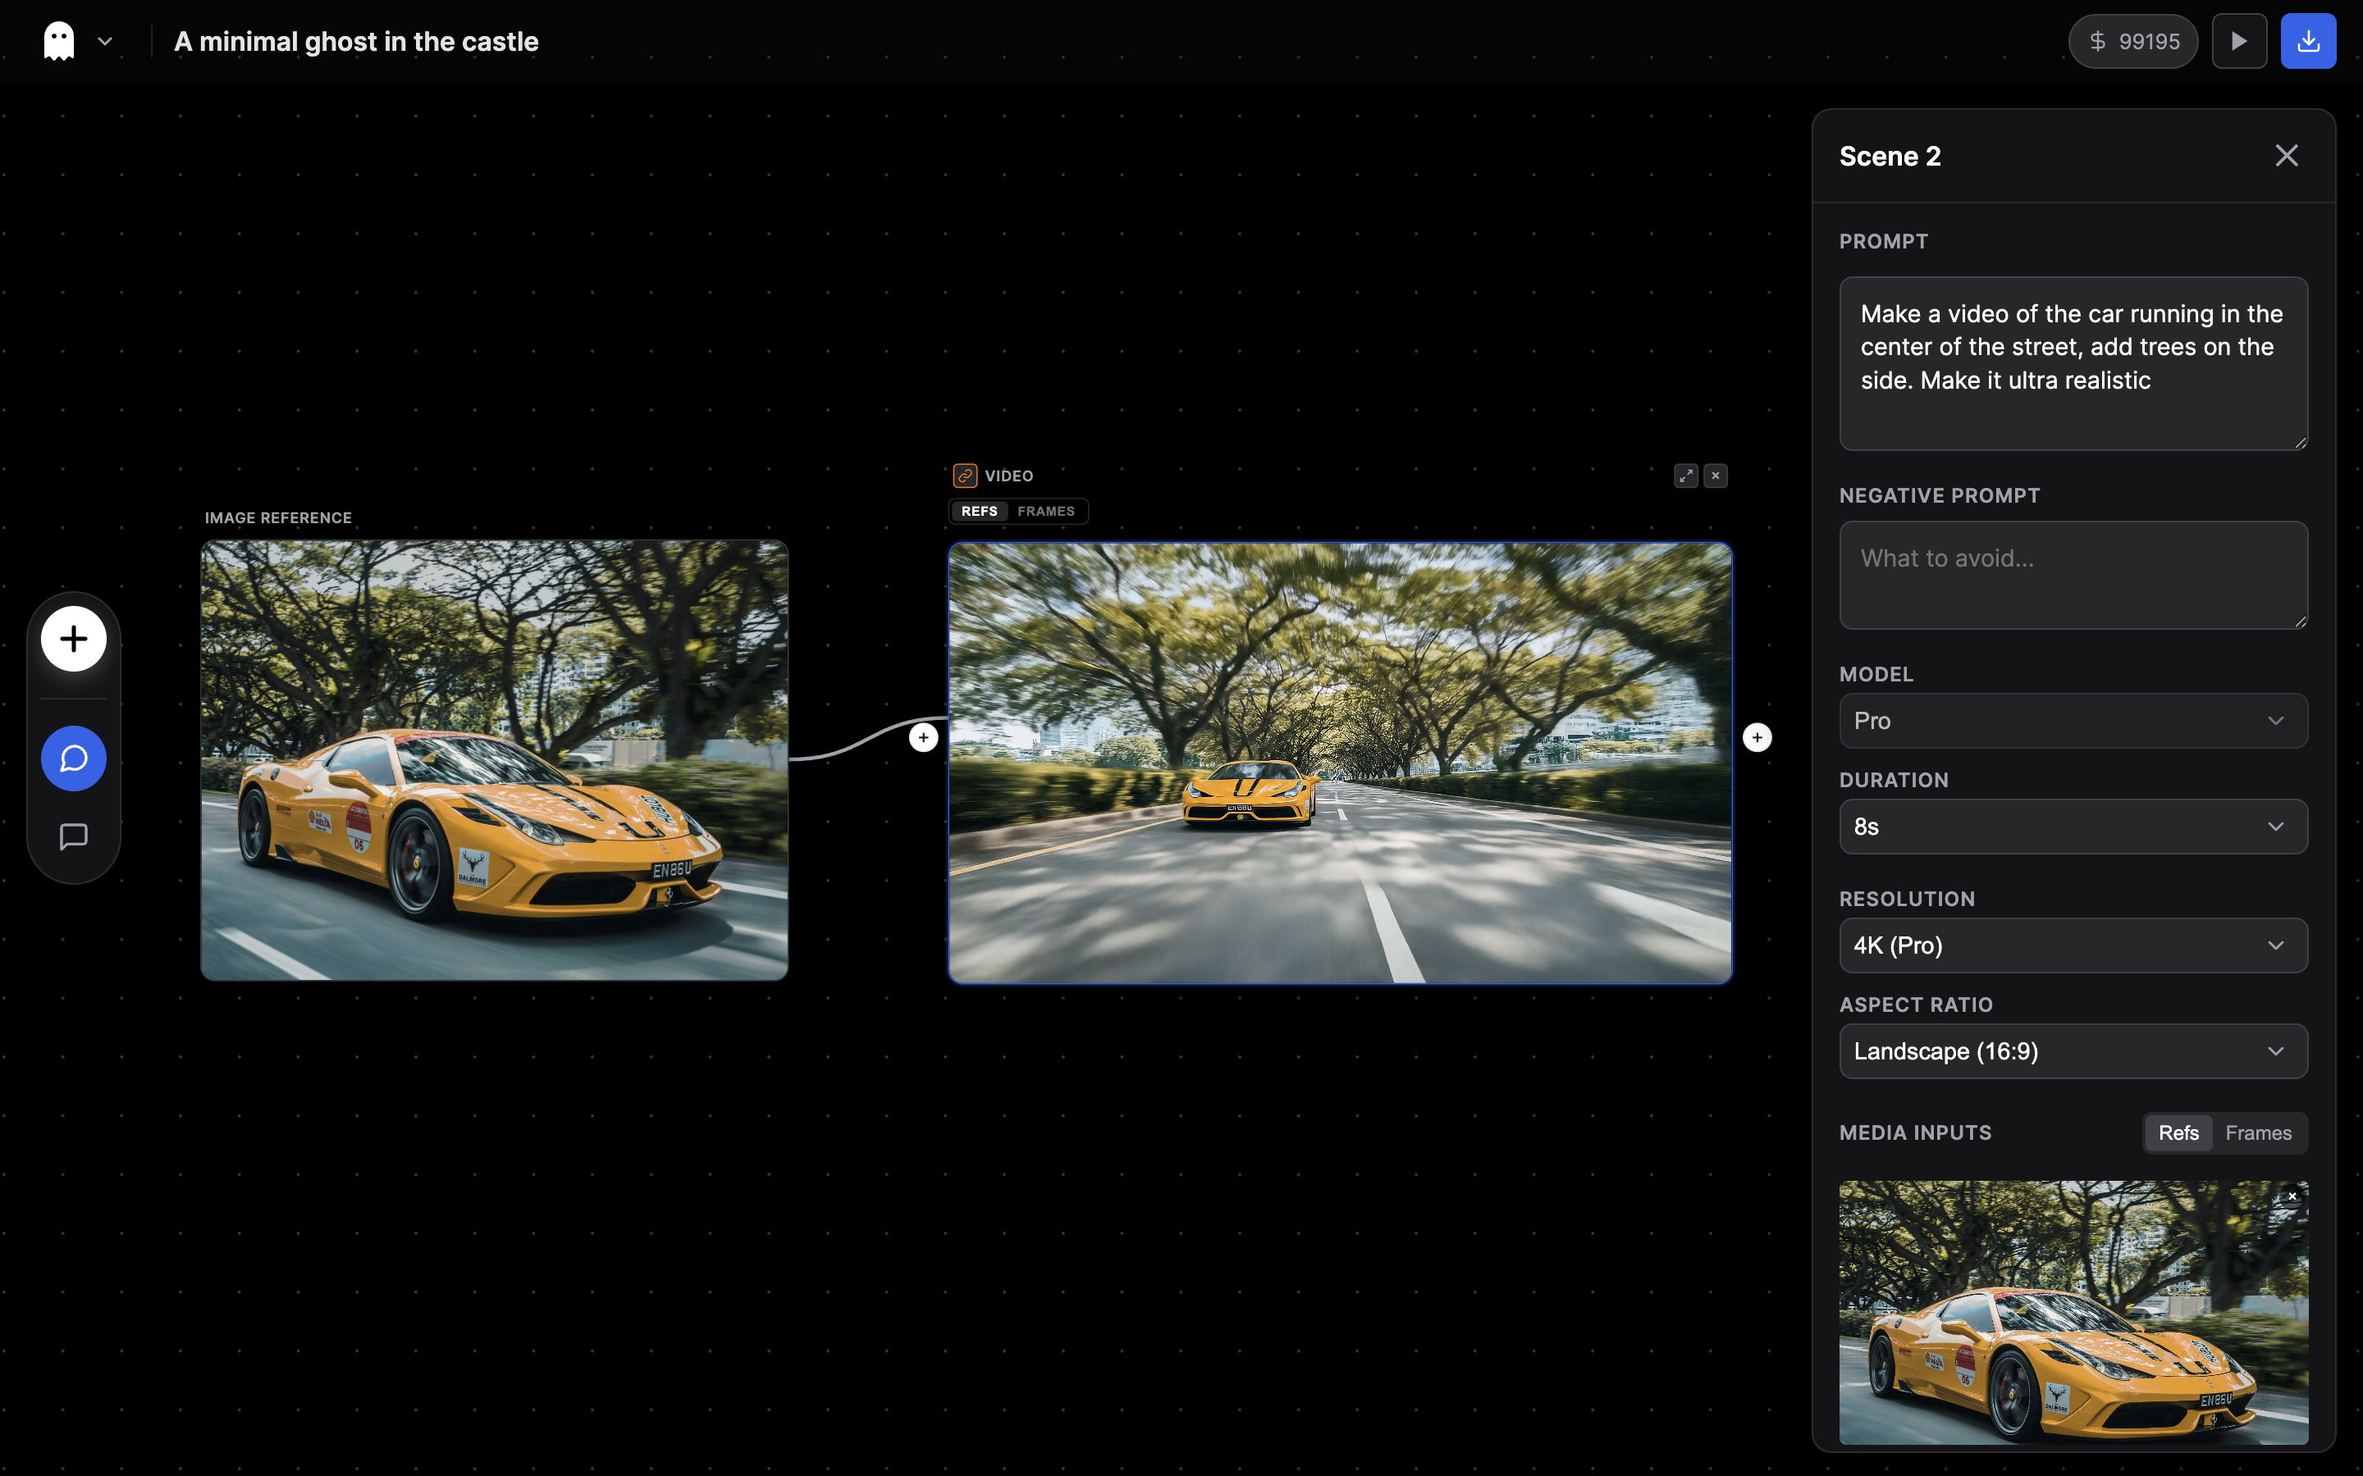Open the AI chat assistant in the sidebar
The height and width of the screenshot is (1476, 2363).
pyautogui.click(x=72, y=758)
